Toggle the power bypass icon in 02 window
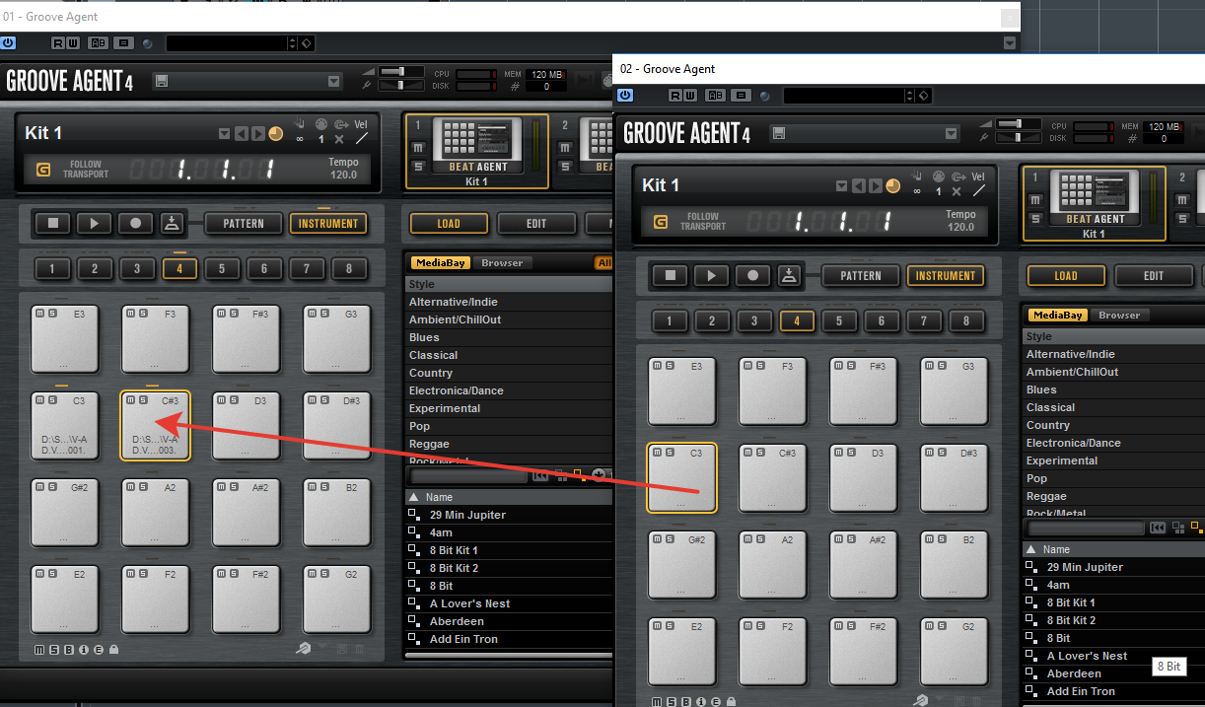 tap(626, 96)
